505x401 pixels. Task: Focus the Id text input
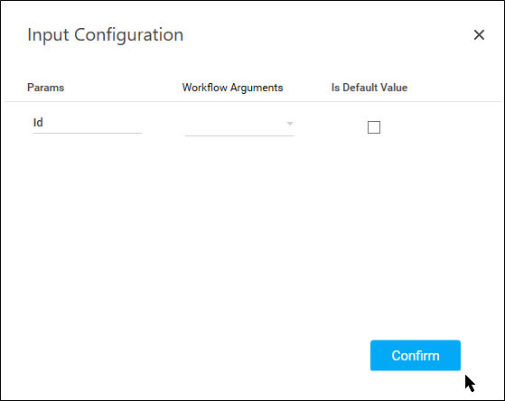click(x=88, y=123)
